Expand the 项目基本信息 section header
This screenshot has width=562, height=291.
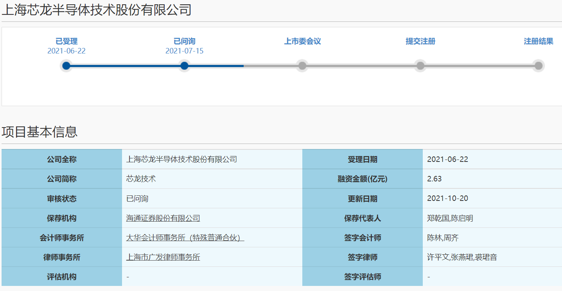[x=40, y=132]
